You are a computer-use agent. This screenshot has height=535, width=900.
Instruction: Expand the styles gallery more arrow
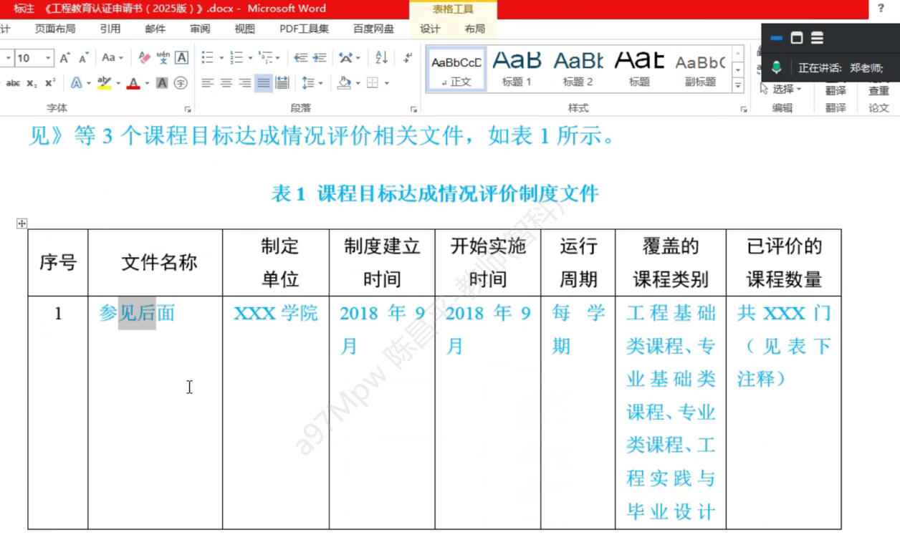pyautogui.click(x=738, y=86)
